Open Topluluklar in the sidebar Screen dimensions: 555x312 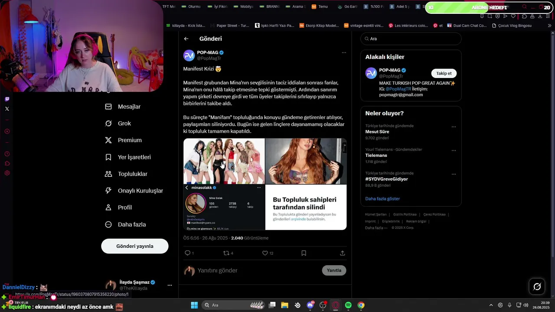(x=127, y=174)
